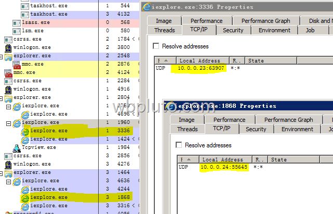Click winlogon.exe icon for PID 3800
Image resolution: width=333 pixels, height=214 pixels.
(x=8, y=48)
